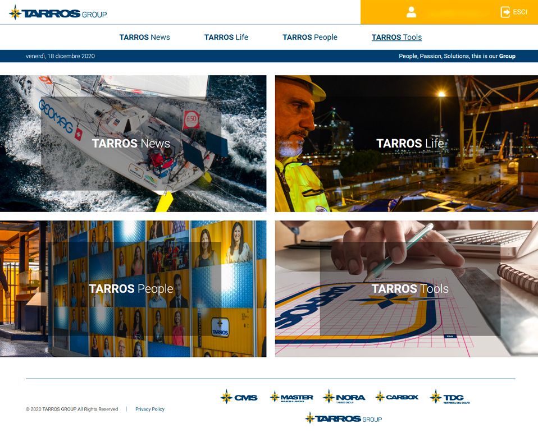Open the underlined TARROS Tools menu item

point(396,38)
